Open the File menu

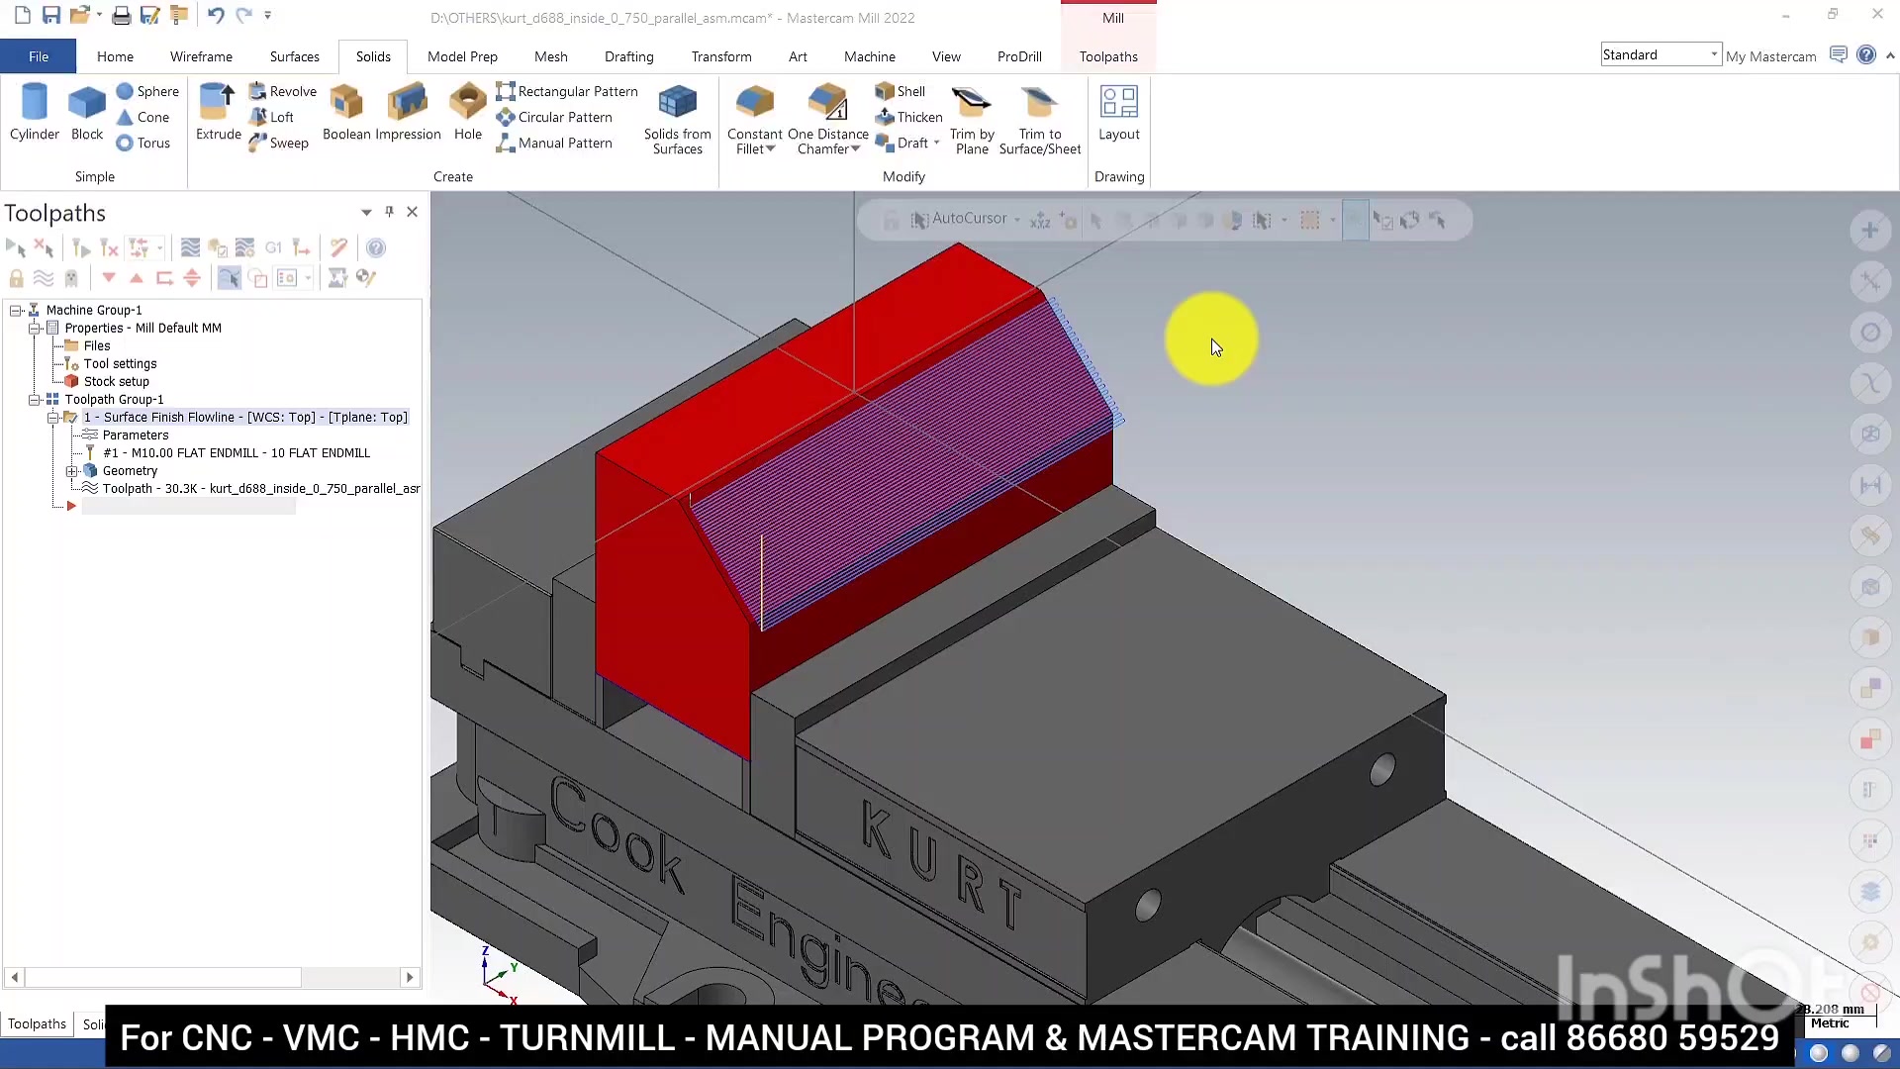(39, 56)
